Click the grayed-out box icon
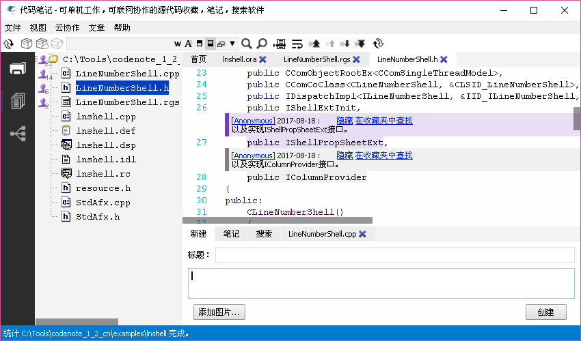581x341 pixels. (57, 44)
